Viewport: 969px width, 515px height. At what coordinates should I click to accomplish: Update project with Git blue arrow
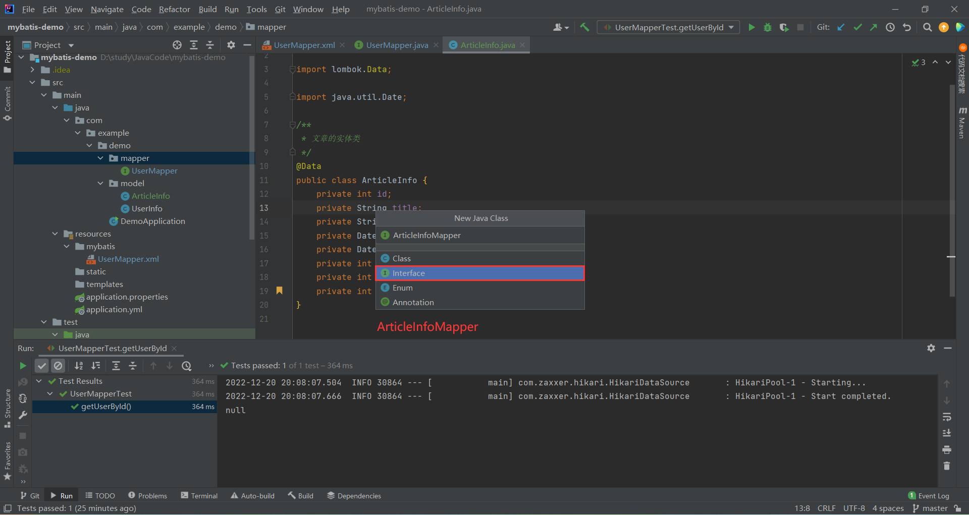click(841, 27)
